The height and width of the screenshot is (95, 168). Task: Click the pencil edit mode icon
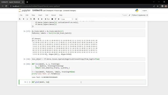pos(129,15)
